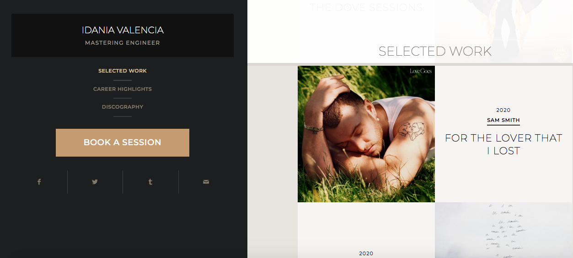
Task: Click the Love Goes logo on cover
Action: 421,71
